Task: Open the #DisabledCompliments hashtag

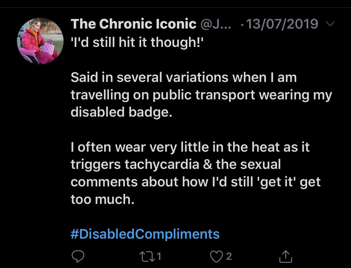Action: [x=145, y=234]
